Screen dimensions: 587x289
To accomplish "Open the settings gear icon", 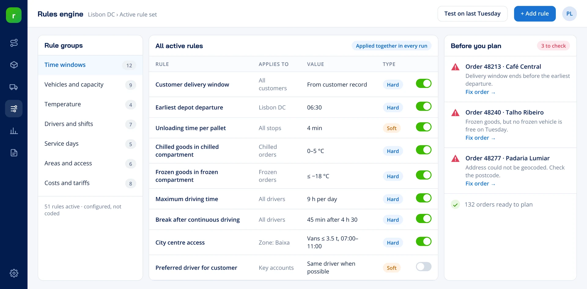I will pyautogui.click(x=14, y=273).
